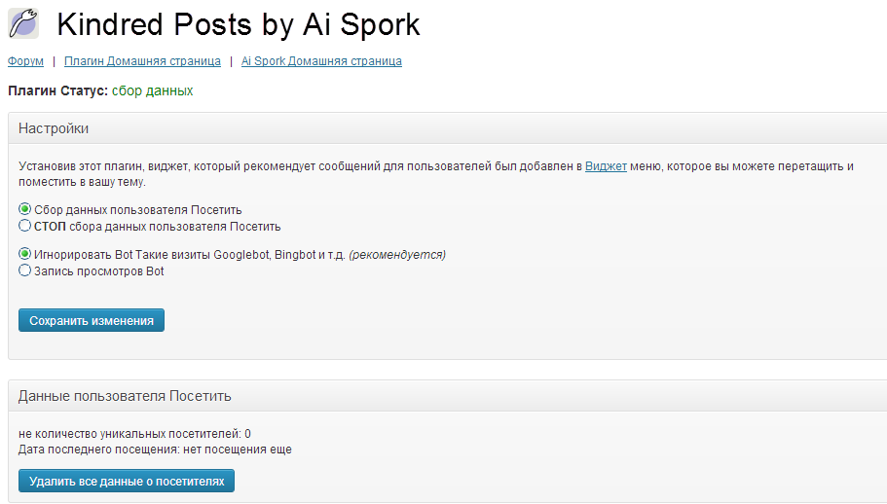Click the Kindred Posts page title
Screen dimensions: 887x504
coord(239,24)
